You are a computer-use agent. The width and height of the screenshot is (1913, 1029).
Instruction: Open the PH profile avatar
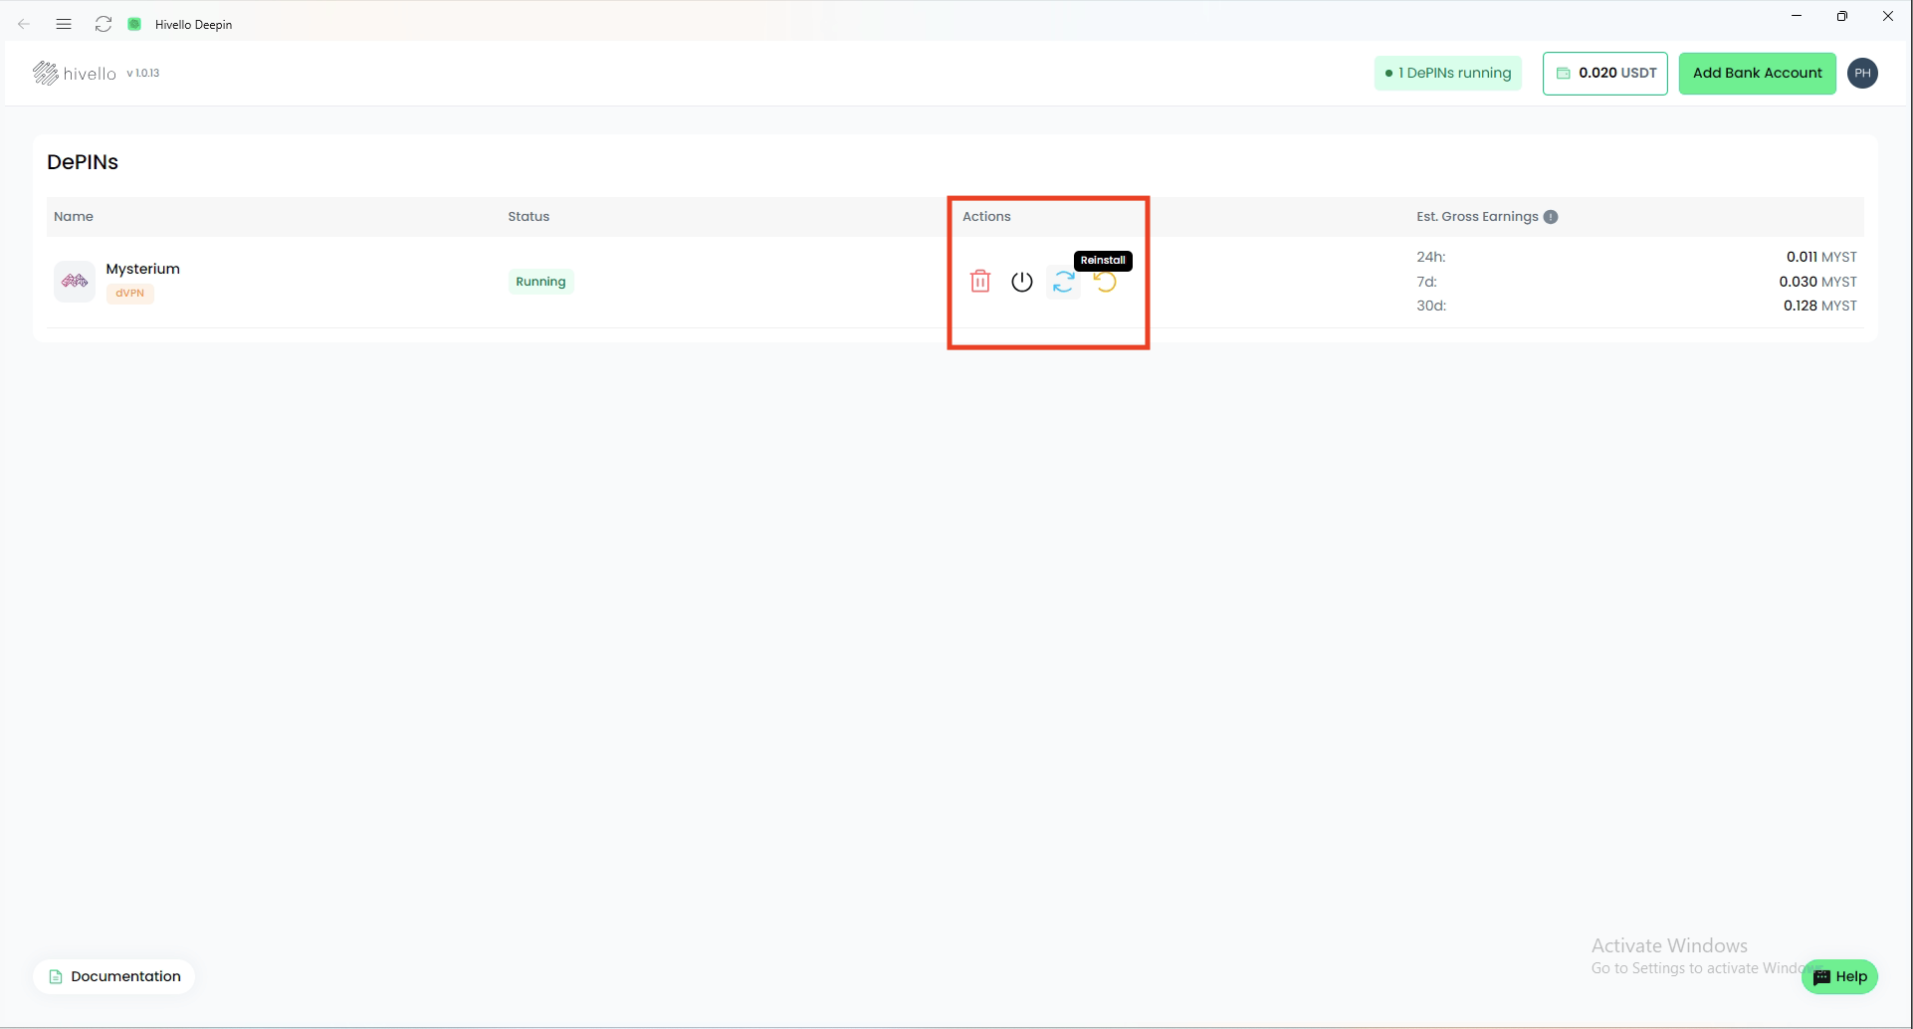coord(1862,73)
